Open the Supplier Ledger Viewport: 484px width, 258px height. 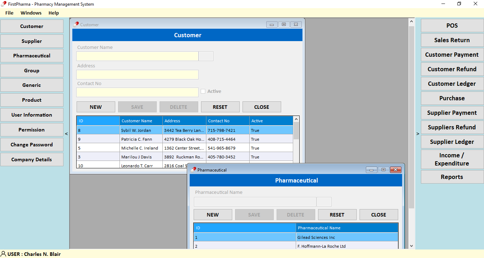tap(452, 142)
